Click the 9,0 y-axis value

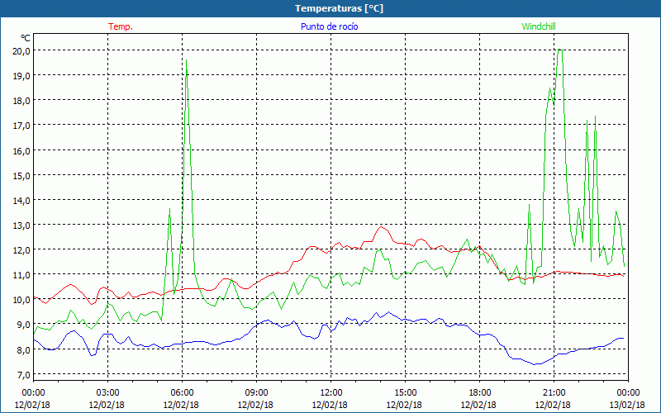[23, 325]
